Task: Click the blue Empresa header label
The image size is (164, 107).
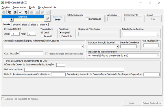Action: tap(23, 17)
